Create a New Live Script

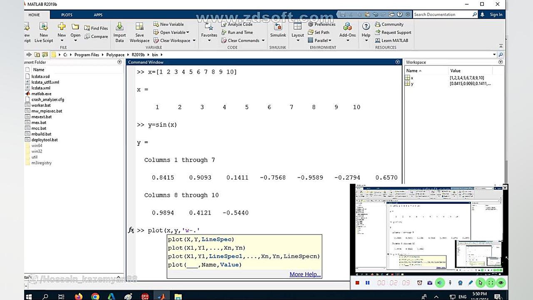click(44, 32)
